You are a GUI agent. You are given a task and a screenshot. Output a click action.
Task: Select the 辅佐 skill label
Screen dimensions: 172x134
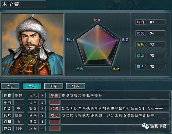[x=55, y=95]
